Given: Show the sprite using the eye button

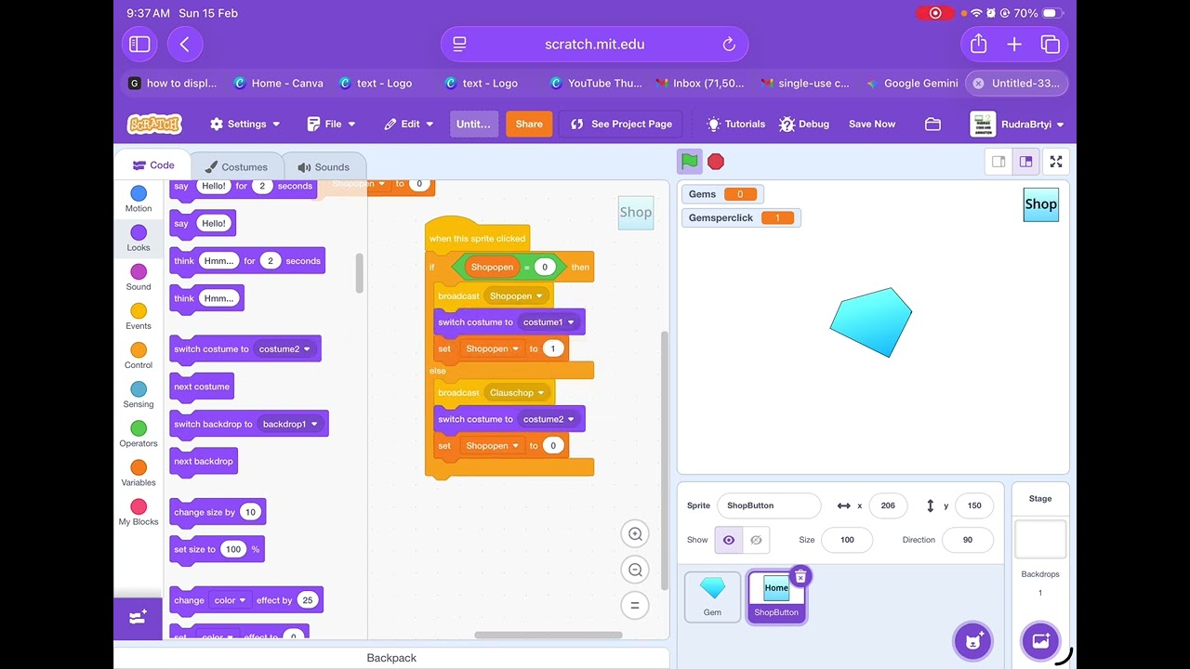Looking at the screenshot, I should point(729,540).
